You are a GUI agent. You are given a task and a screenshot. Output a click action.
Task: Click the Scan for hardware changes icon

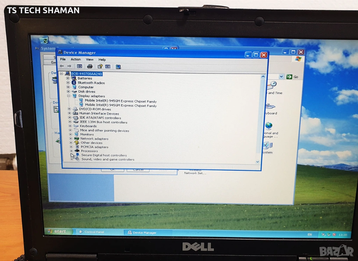(118, 67)
